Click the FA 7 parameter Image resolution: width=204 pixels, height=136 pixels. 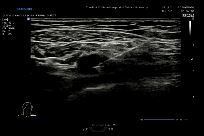click(x=6, y=31)
